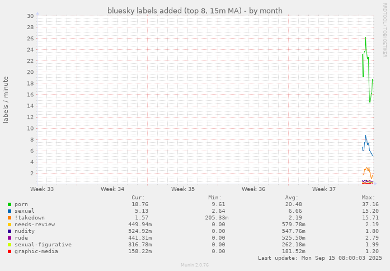Click the y-axis label 30
390x271 pixels.
point(30,16)
